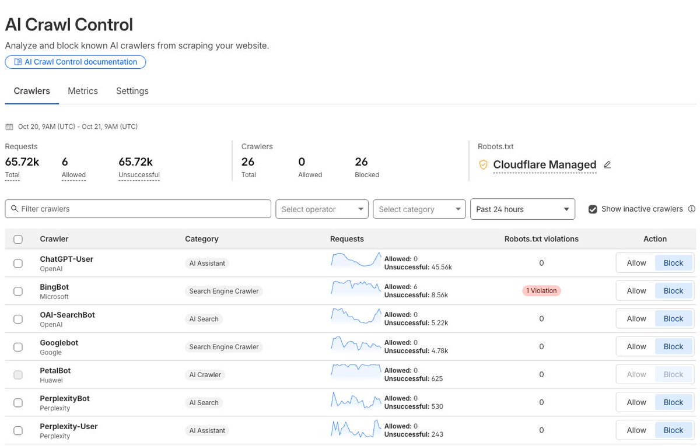The image size is (700, 446).
Task: Click the BingBot requests sparkline chart
Action: (x=356, y=288)
